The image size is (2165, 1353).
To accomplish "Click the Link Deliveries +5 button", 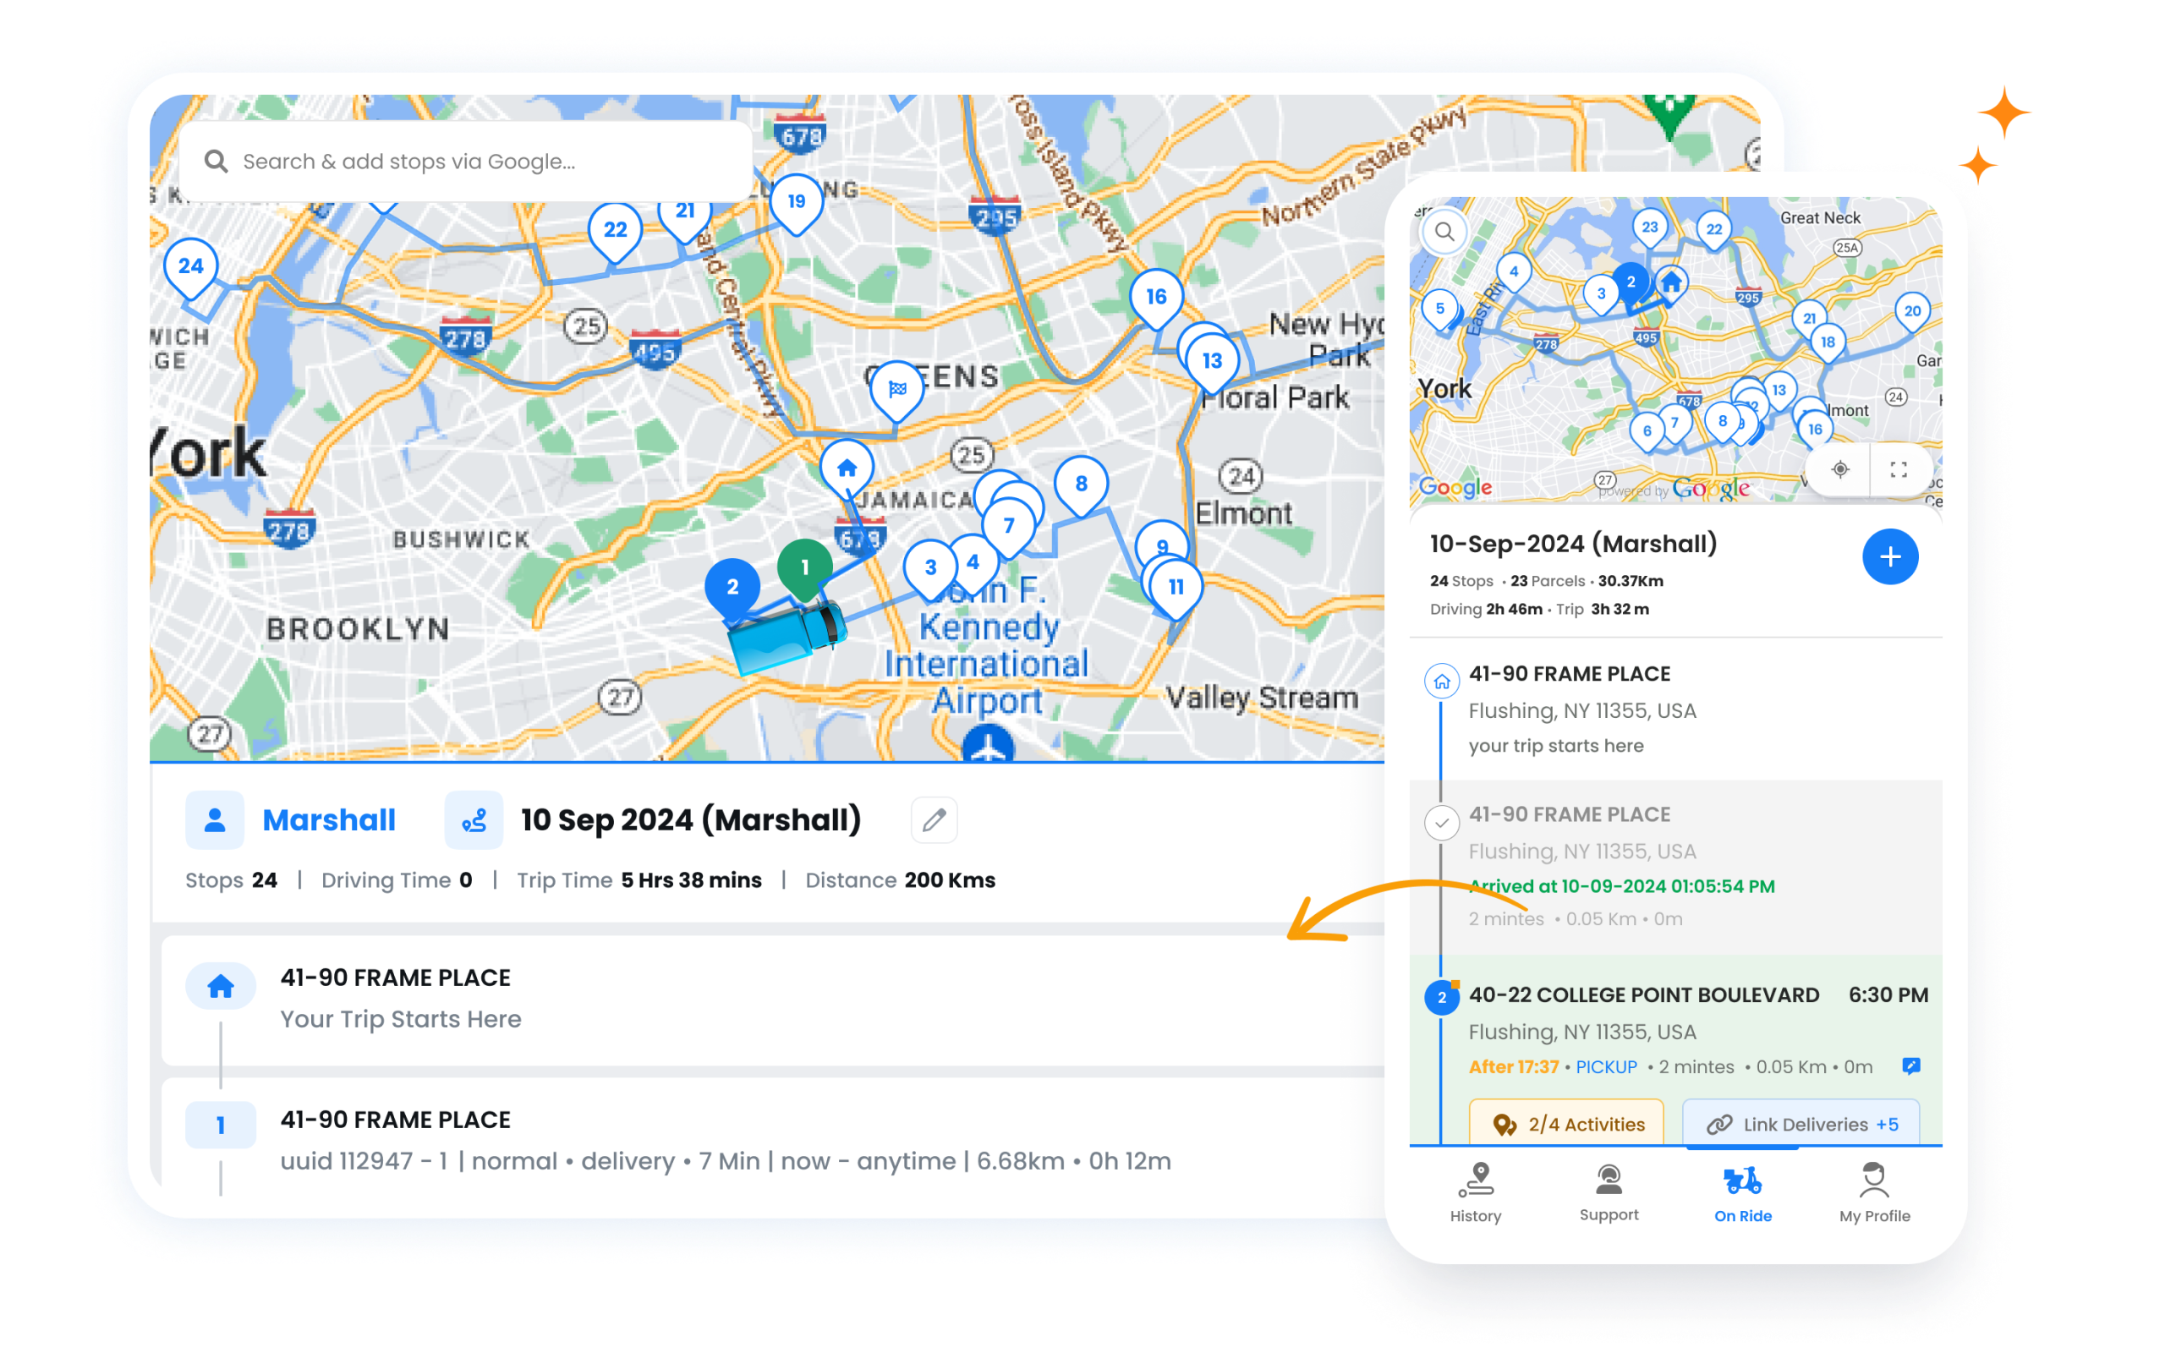I will (x=1801, y=1124).
